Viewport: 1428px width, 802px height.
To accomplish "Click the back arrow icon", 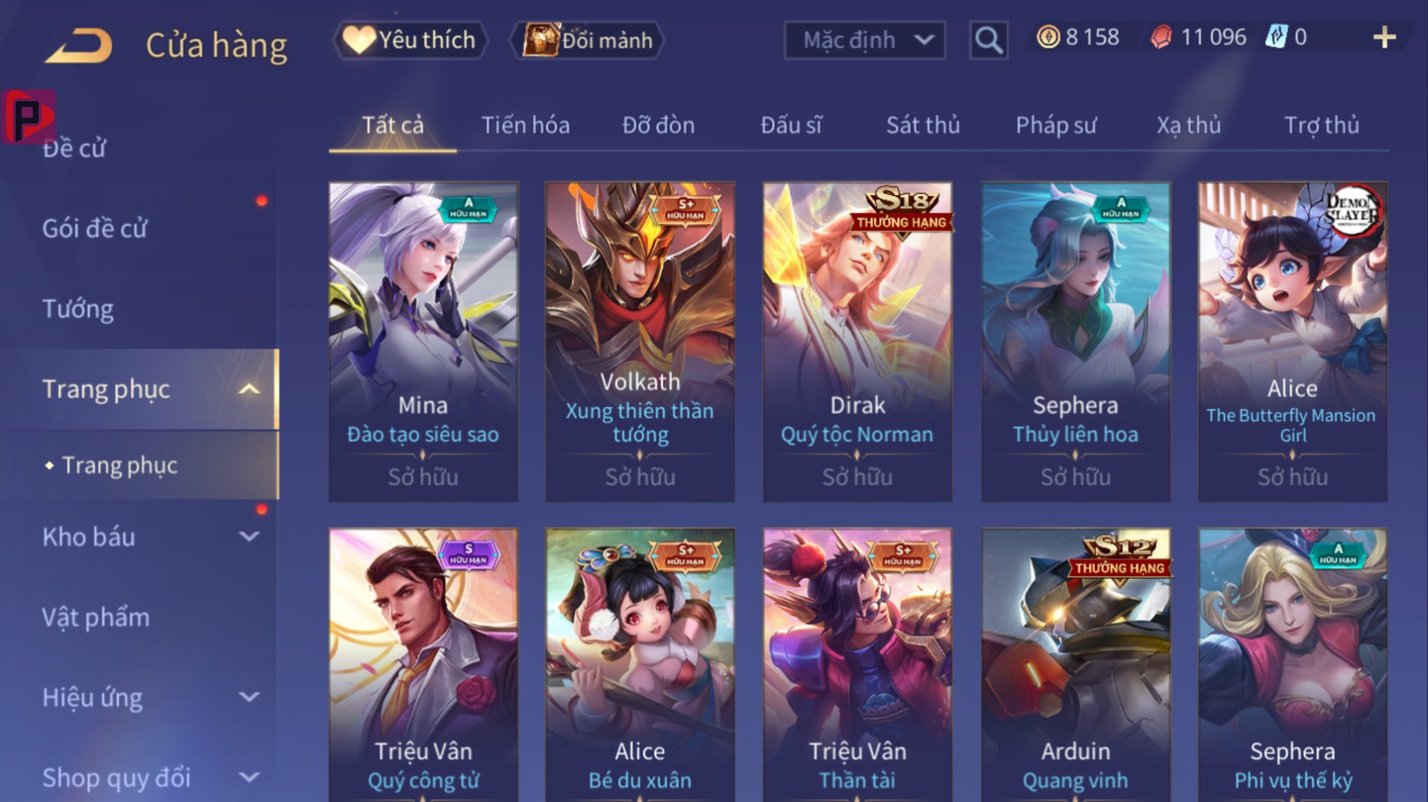I will pos(79,45).
